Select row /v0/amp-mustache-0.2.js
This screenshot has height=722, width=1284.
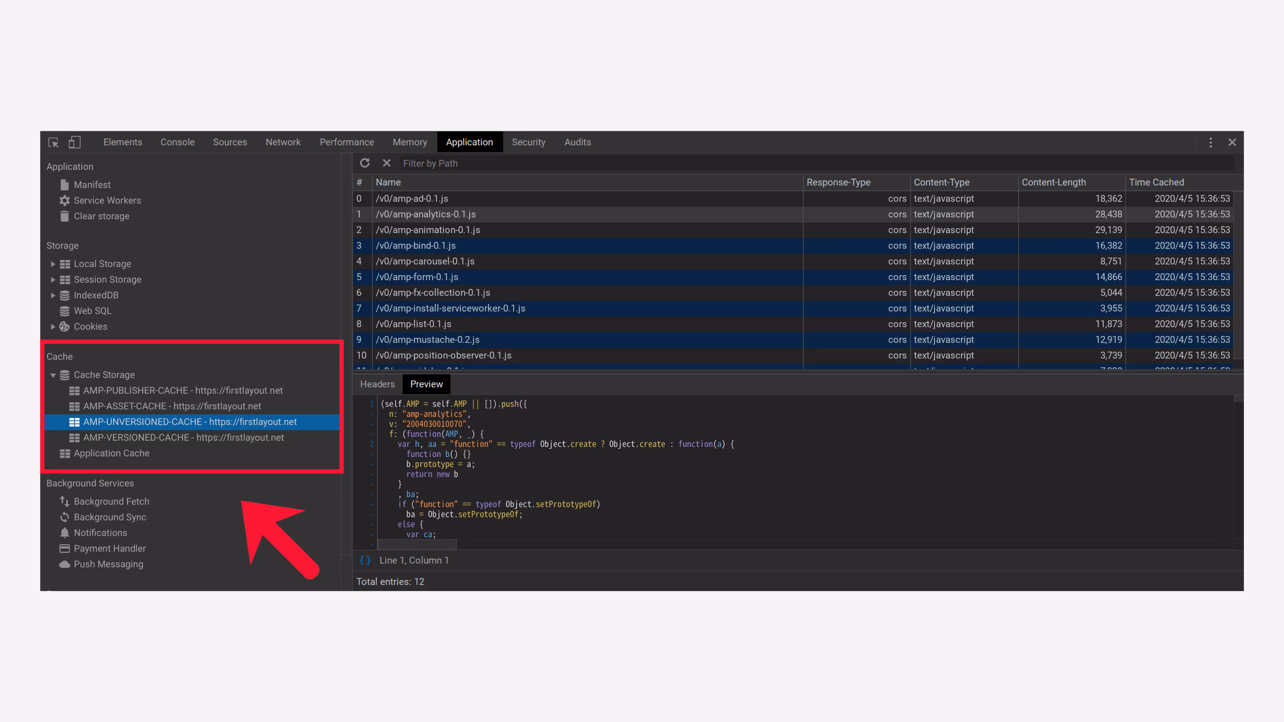(x=793, y=340)
